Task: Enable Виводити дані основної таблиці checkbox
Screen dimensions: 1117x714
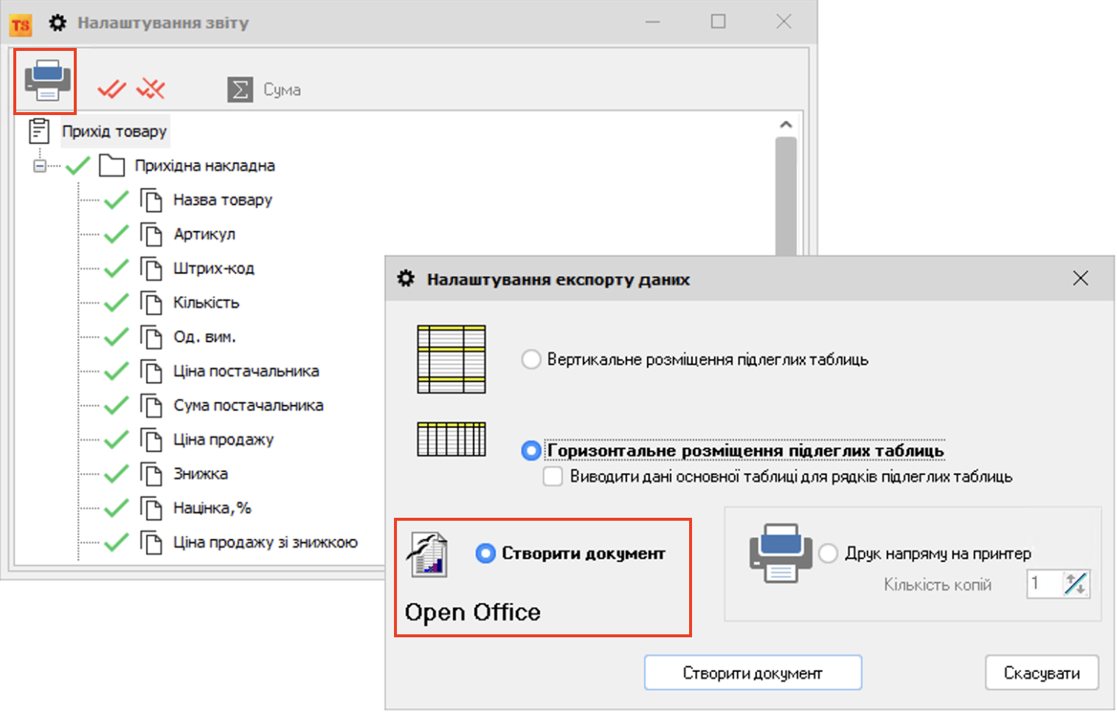Action: click(x=553, y=476)
